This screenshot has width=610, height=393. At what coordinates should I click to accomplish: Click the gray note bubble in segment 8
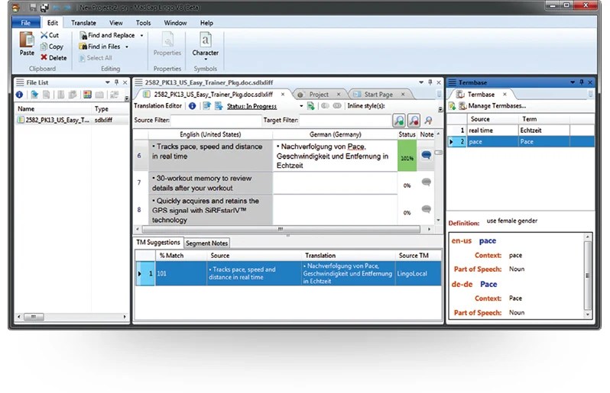(x=427, y=209)
